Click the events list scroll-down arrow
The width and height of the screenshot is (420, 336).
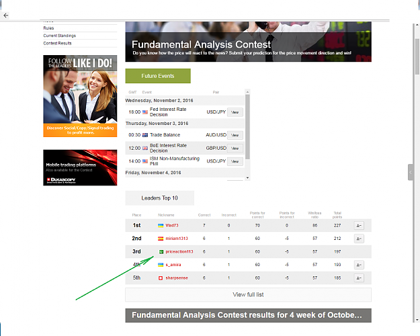(247, 178)
